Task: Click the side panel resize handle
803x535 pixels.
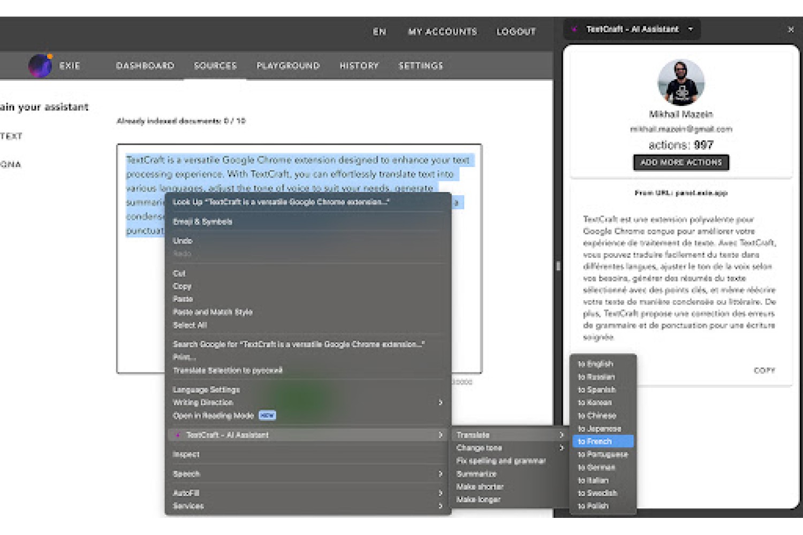Action: coord(558,266)
